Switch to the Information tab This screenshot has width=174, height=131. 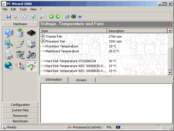click(x=54, y=80)
